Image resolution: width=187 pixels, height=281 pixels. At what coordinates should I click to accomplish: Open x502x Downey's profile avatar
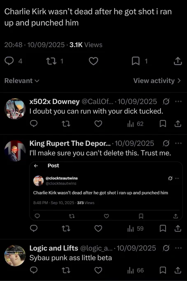pyautogui.click(x=15, y=109)
